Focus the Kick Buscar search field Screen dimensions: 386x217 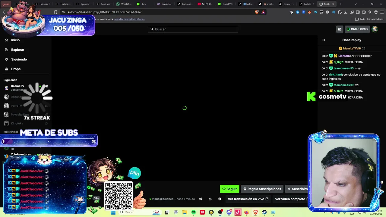click(x=193, y=29)
